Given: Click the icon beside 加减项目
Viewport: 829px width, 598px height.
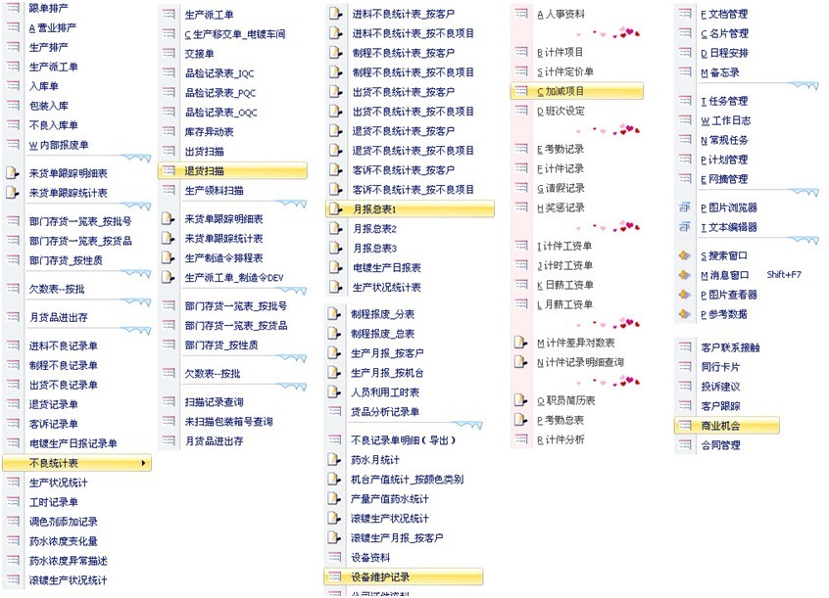Looking at the screenshot, I should coord(520,91).
